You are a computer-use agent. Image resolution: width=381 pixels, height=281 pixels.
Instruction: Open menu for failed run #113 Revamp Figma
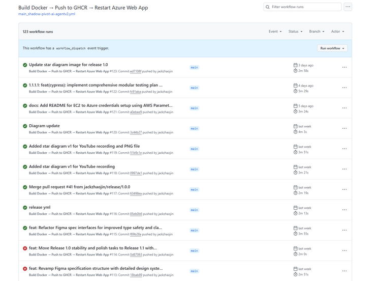click(x=344, y=271)
